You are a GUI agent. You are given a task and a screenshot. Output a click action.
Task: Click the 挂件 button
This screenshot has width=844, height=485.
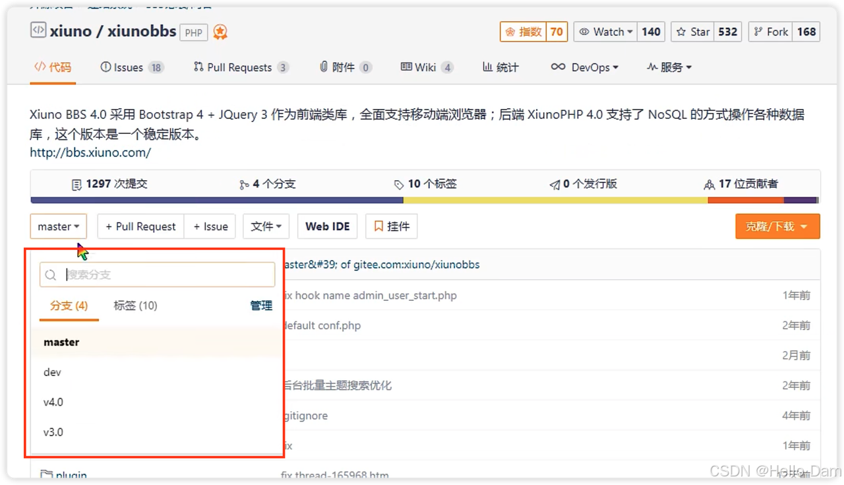[392, 226]
